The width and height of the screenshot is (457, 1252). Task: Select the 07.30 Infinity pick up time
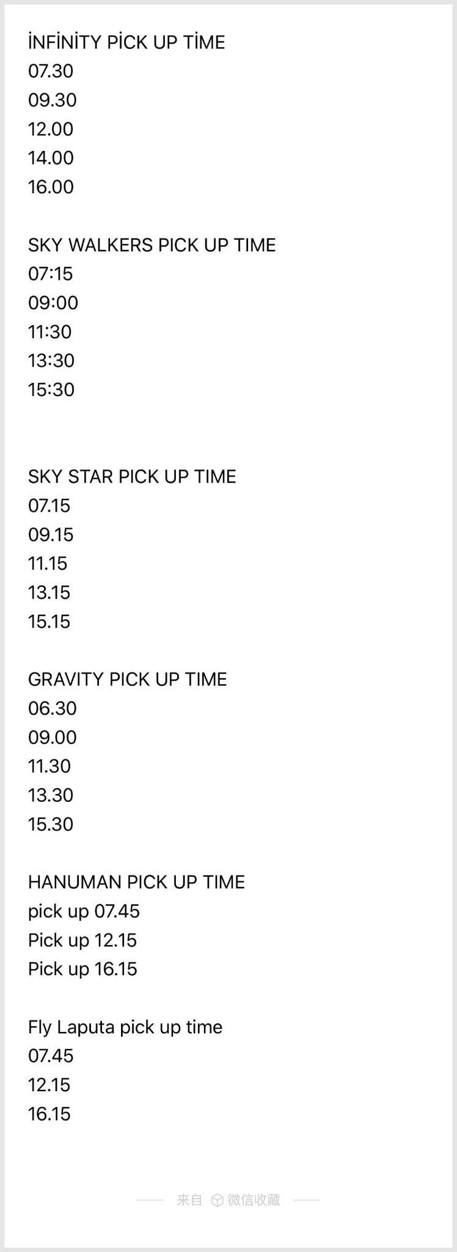[x=51, y=71]
